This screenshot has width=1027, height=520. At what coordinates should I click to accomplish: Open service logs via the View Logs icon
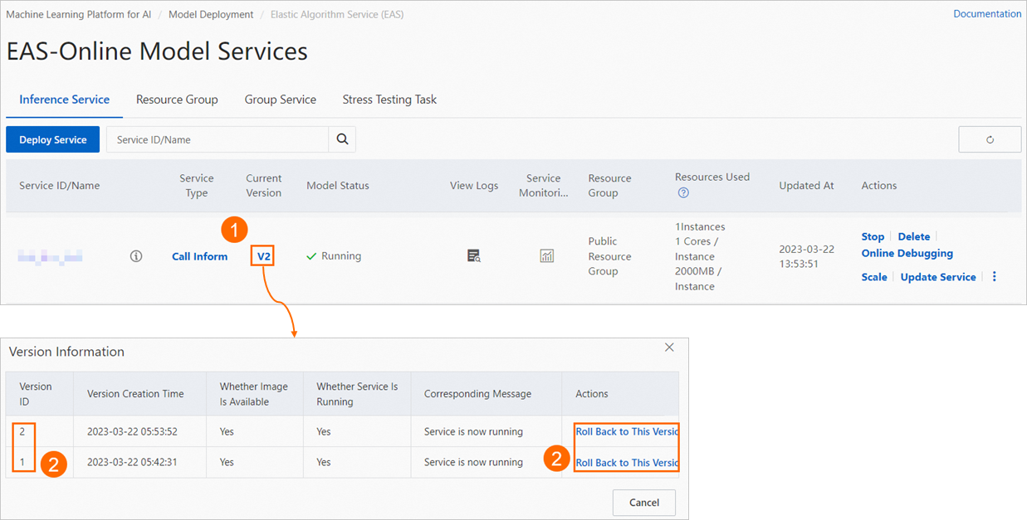pyautogui.click(x=473, y=255)
